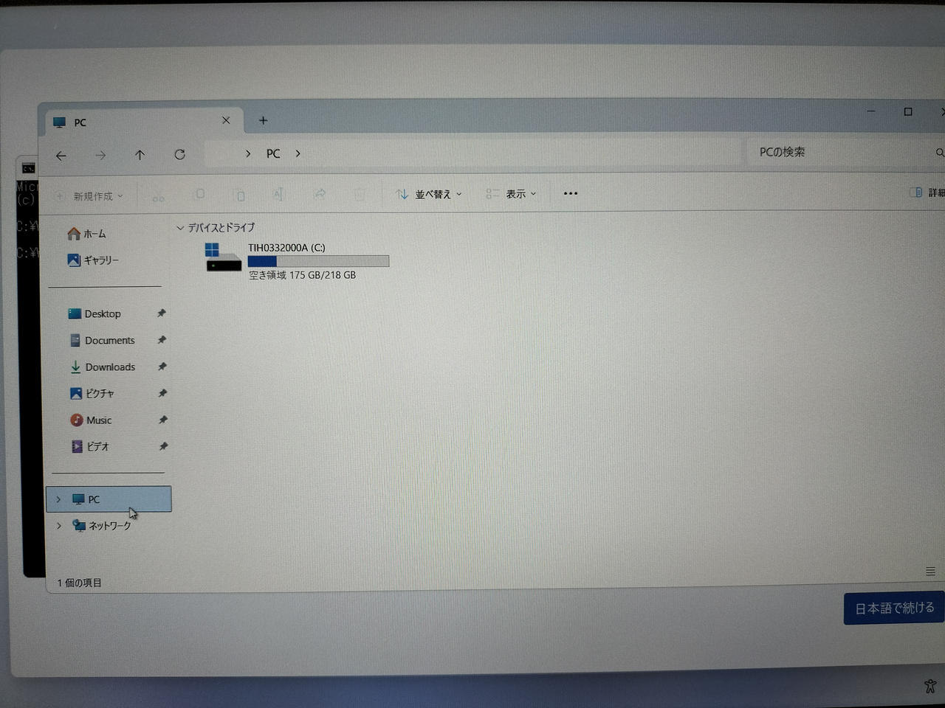Viewport: 945px width, 708px height.
Task: Unpin Desktop using its pin icon
Action: [162, 313]
